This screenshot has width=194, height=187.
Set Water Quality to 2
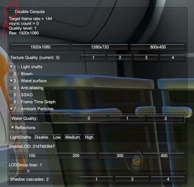click(x=165, y=118)
